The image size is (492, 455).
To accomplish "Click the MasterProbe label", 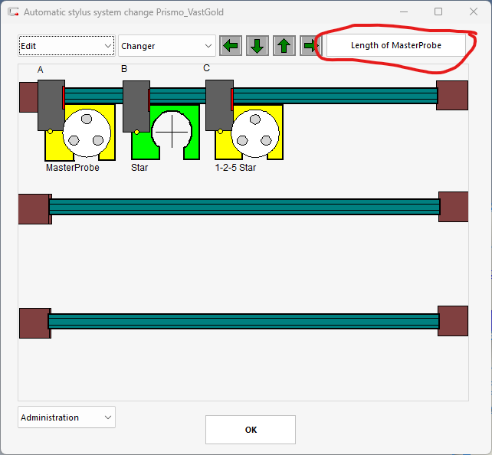I will pos(73,168).
